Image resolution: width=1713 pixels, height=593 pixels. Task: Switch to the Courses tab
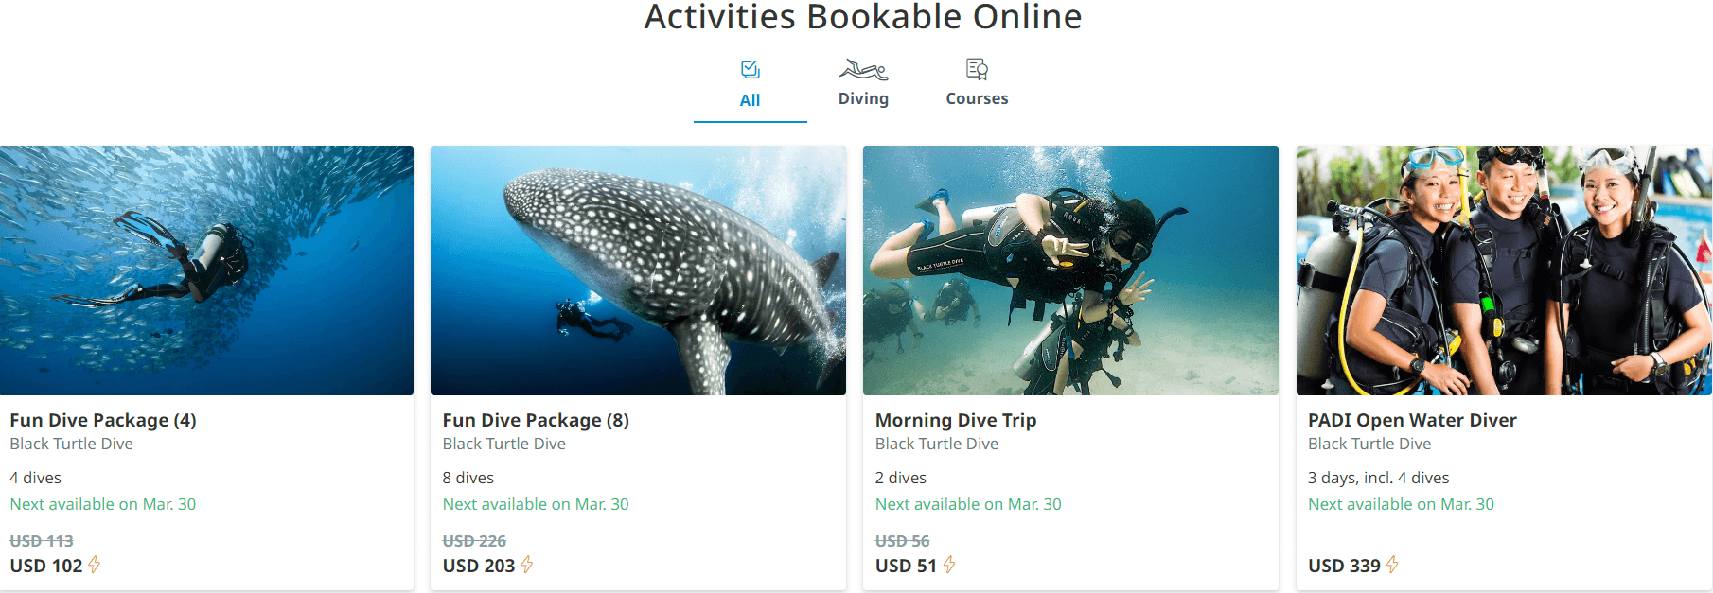click(977, 98)
